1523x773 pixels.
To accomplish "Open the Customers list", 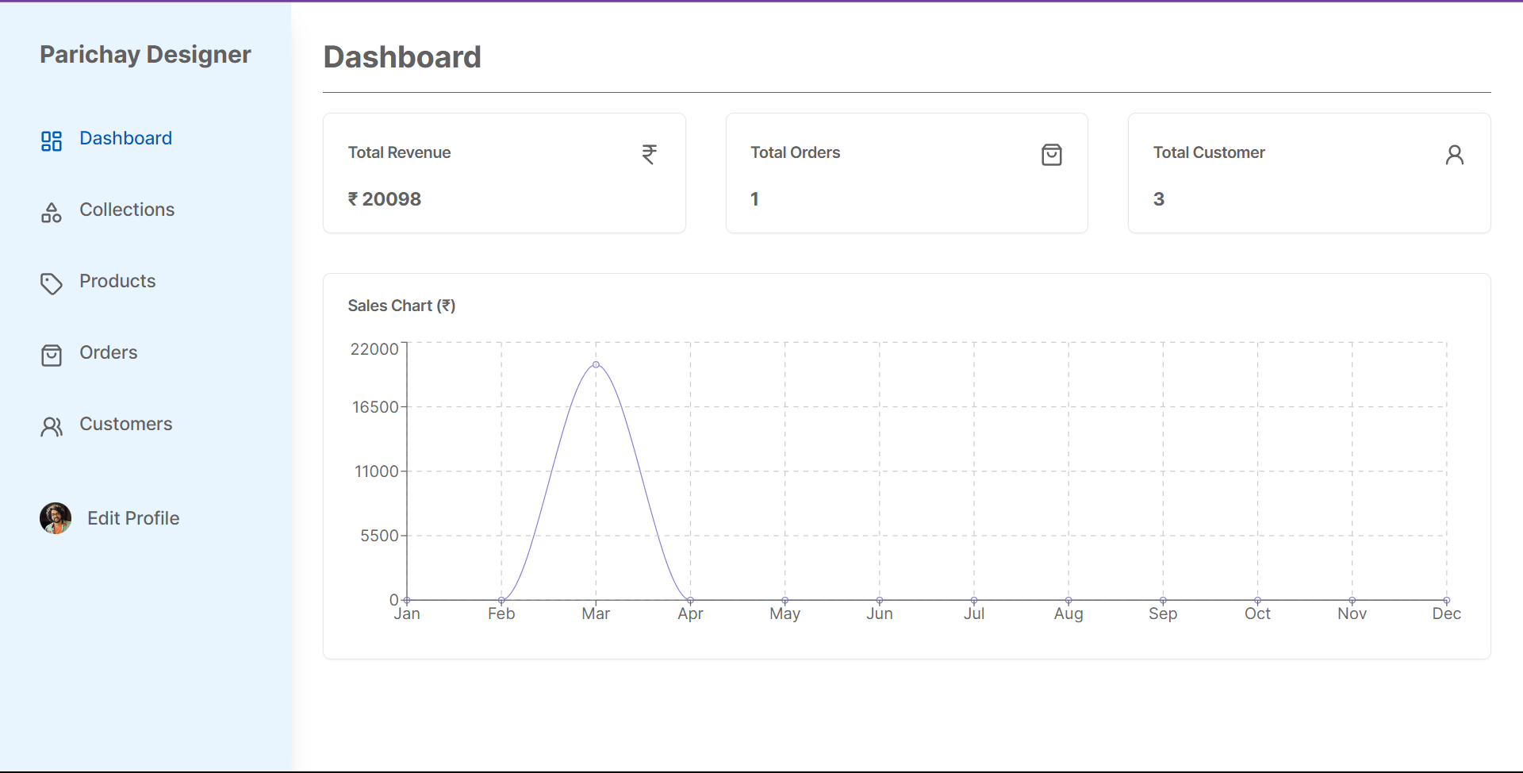I will coord(125,424).
